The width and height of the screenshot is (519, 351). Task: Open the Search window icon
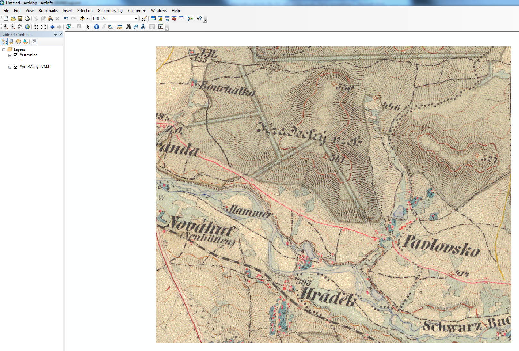[x=167, y=19]
